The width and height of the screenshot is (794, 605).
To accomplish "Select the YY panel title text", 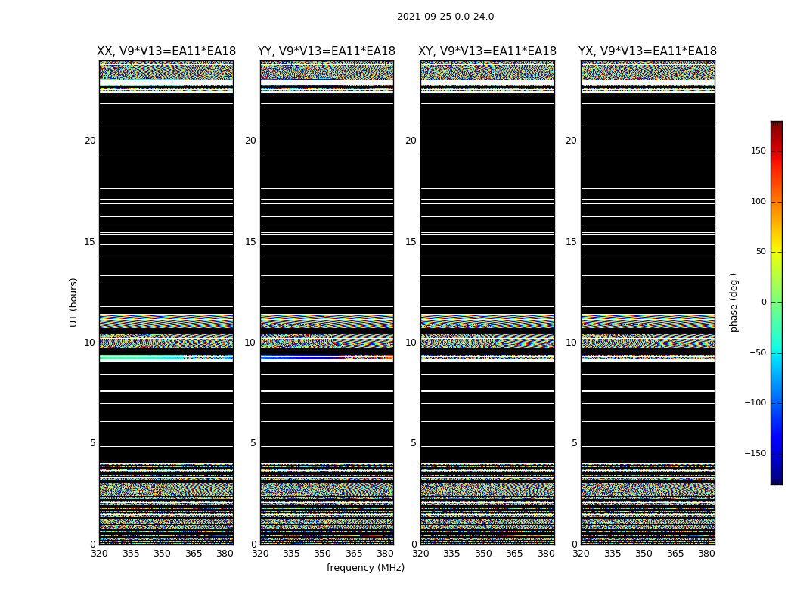I will tap(327, 51).
